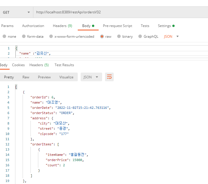Click the opening bracket on response line 1
208x184 pixels.
point(16,87)
